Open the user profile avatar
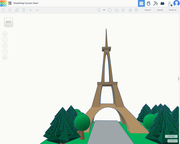Viewport: 180px width, 144px height. (x=176, y=3)
